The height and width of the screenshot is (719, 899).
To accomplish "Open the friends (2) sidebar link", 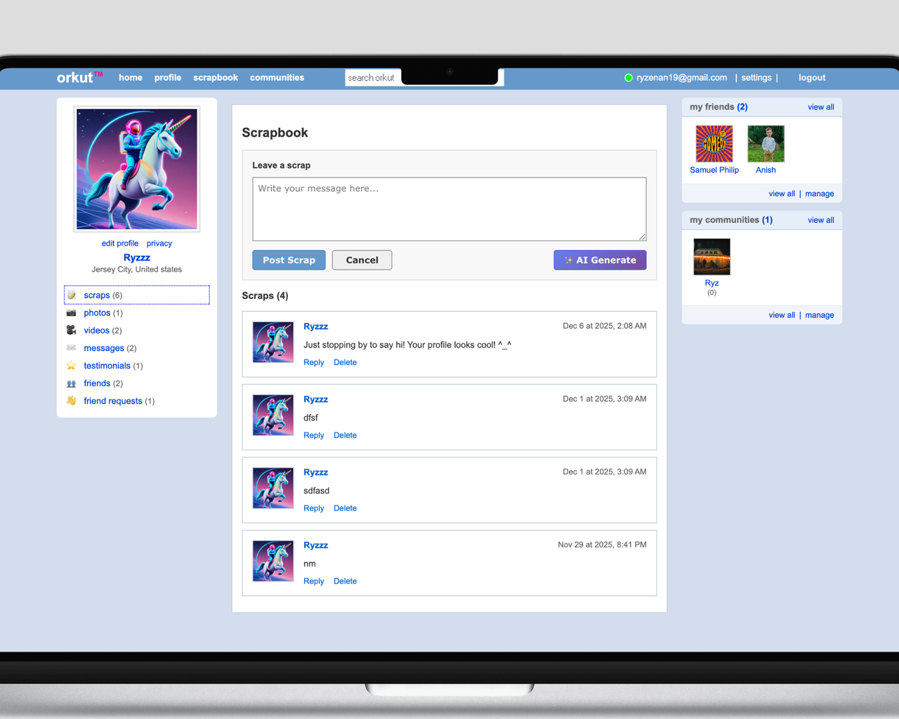I will [x=103, y=383].
